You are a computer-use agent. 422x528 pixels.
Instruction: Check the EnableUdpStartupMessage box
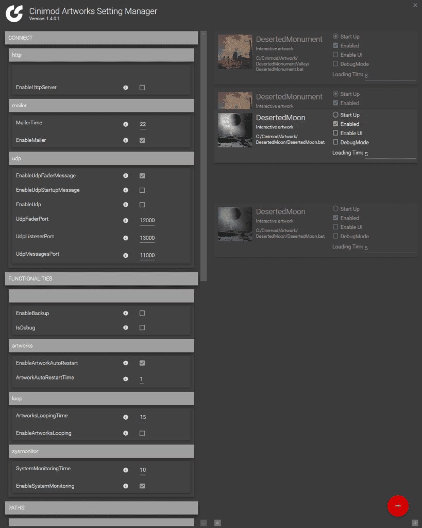142,190
